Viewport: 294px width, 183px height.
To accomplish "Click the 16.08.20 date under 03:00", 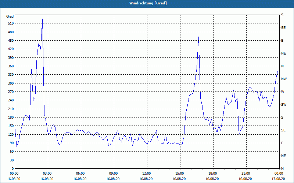I will pos(47,179).
